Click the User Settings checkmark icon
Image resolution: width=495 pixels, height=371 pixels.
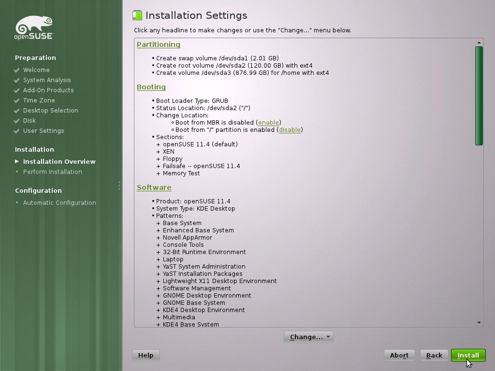pyautogui.click(x=17, y=131)
